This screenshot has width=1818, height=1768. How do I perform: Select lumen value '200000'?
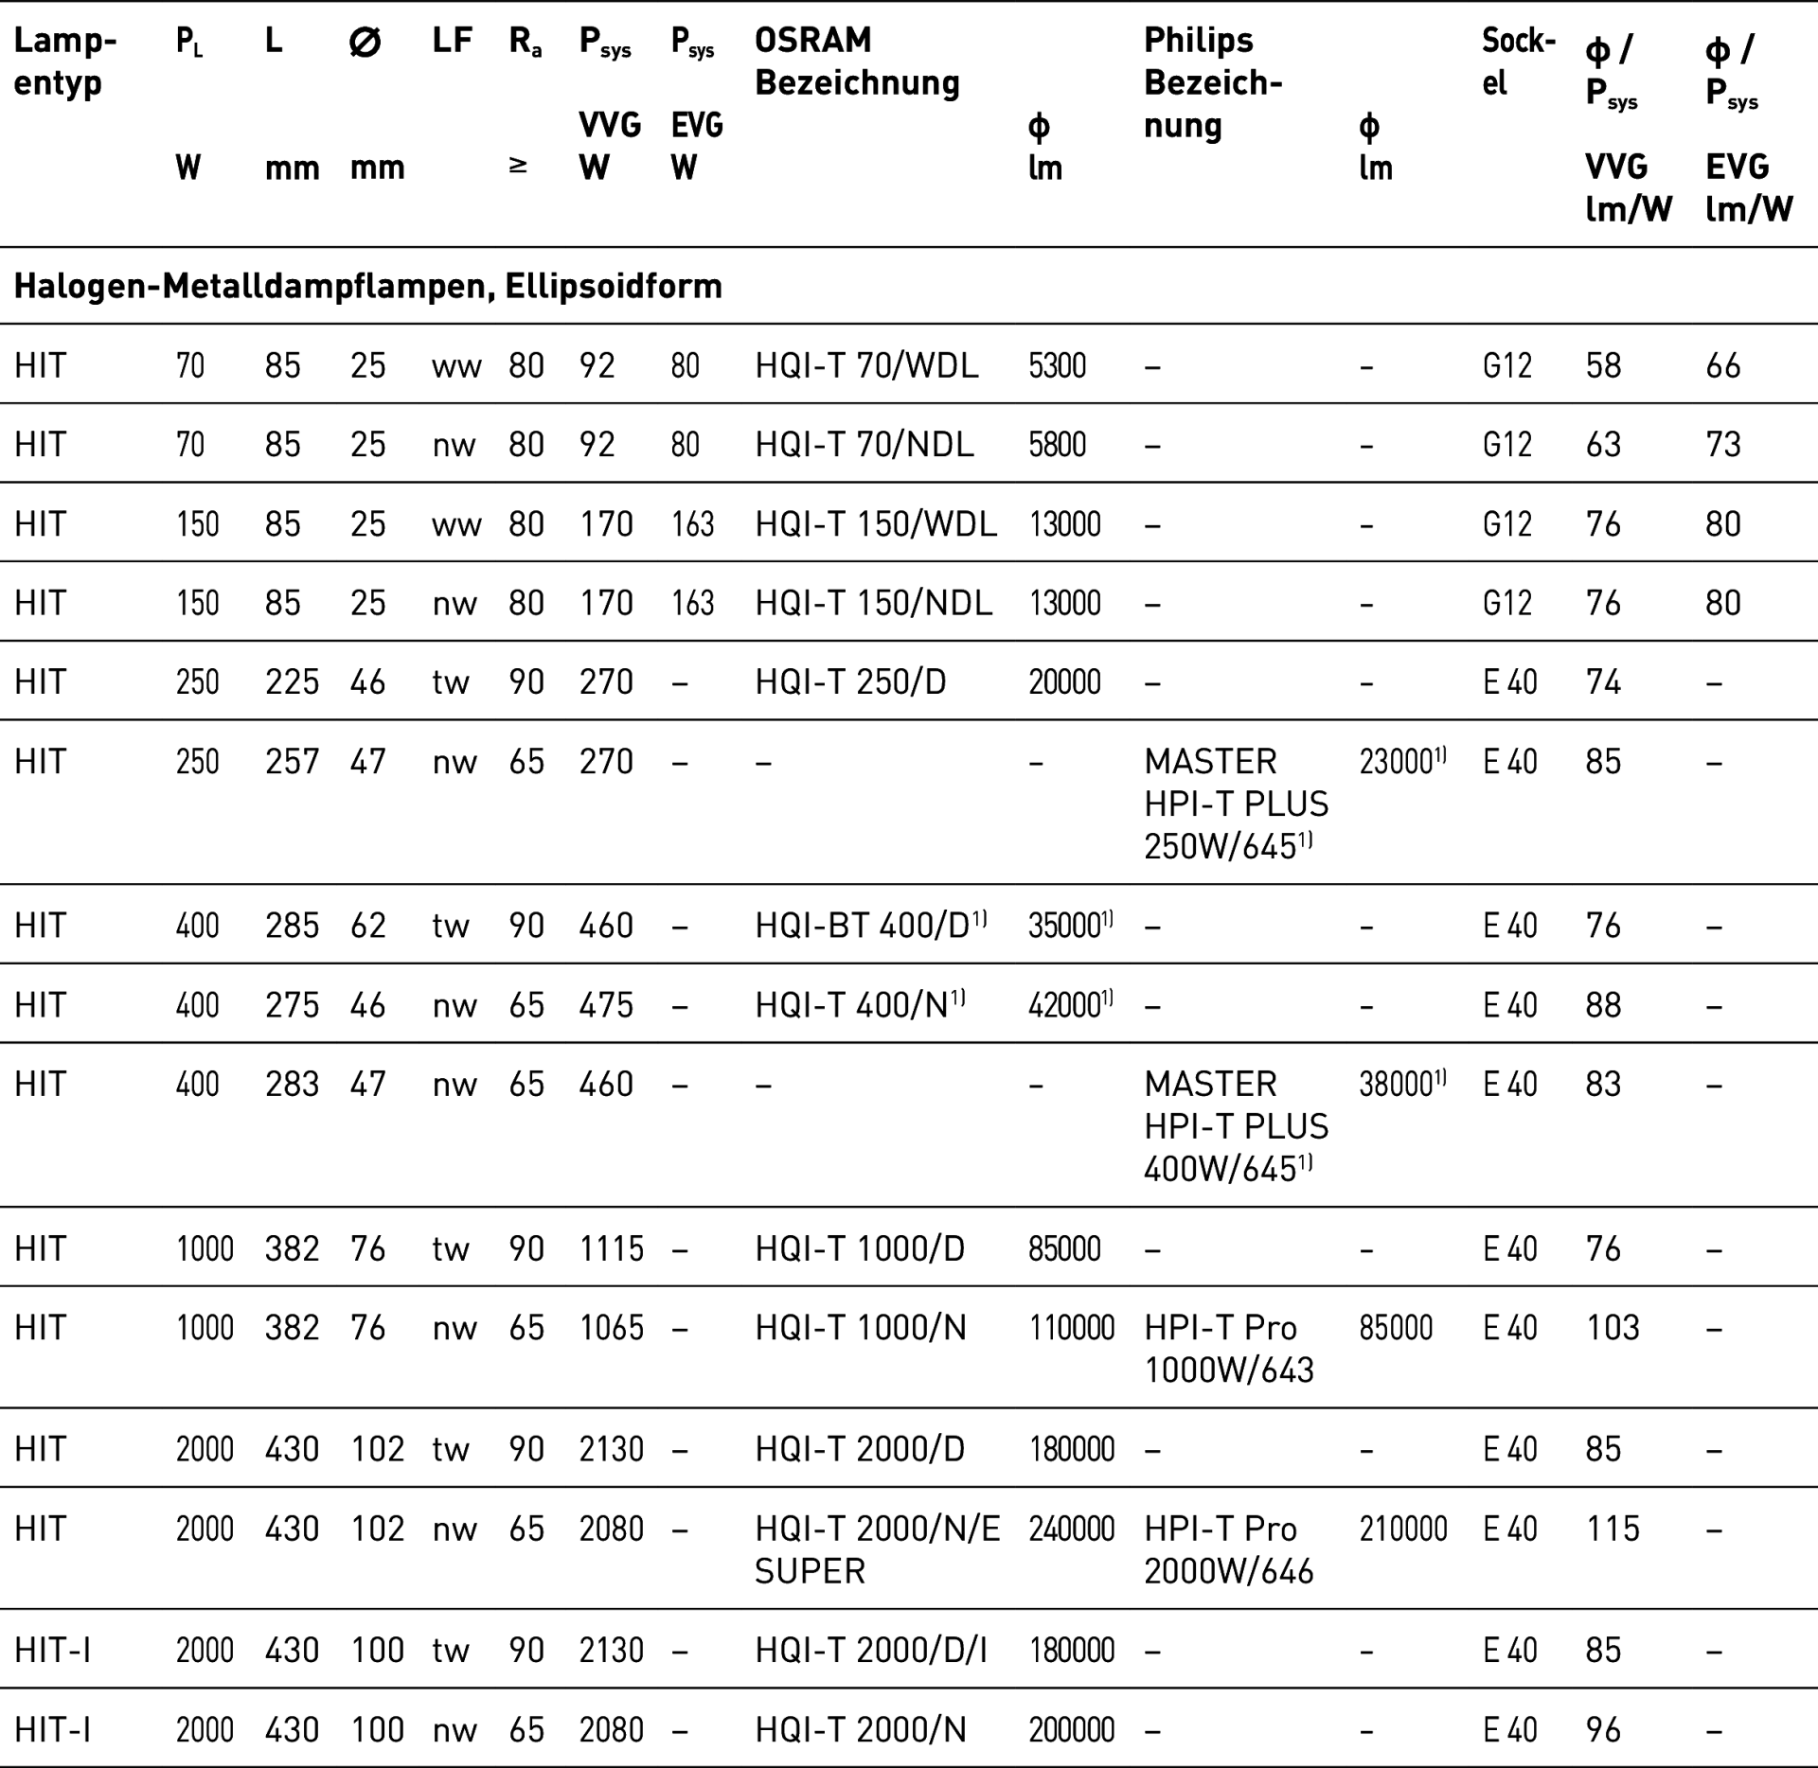tap(1072, 1729)
